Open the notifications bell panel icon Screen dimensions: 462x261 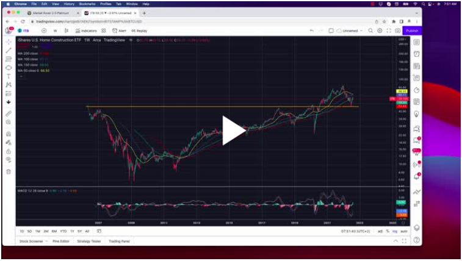tap(416, 177)
